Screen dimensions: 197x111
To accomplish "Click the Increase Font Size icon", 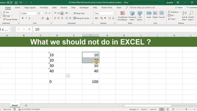I will (46, 13).
